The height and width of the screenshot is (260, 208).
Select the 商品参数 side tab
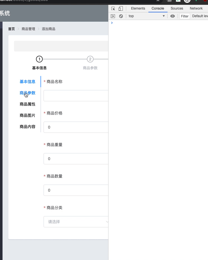click(x=28, y=93)
